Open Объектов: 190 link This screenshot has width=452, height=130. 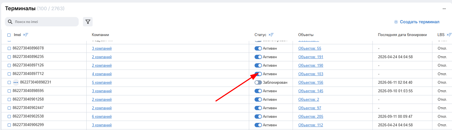(x=311, y=66)
